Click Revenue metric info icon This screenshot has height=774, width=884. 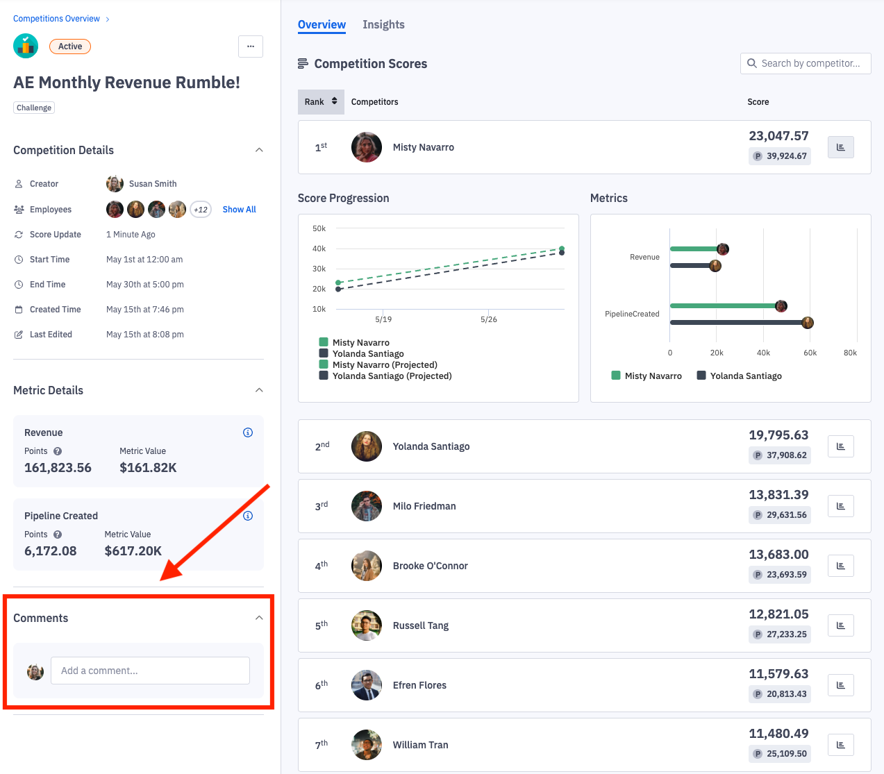pos(248,432)
